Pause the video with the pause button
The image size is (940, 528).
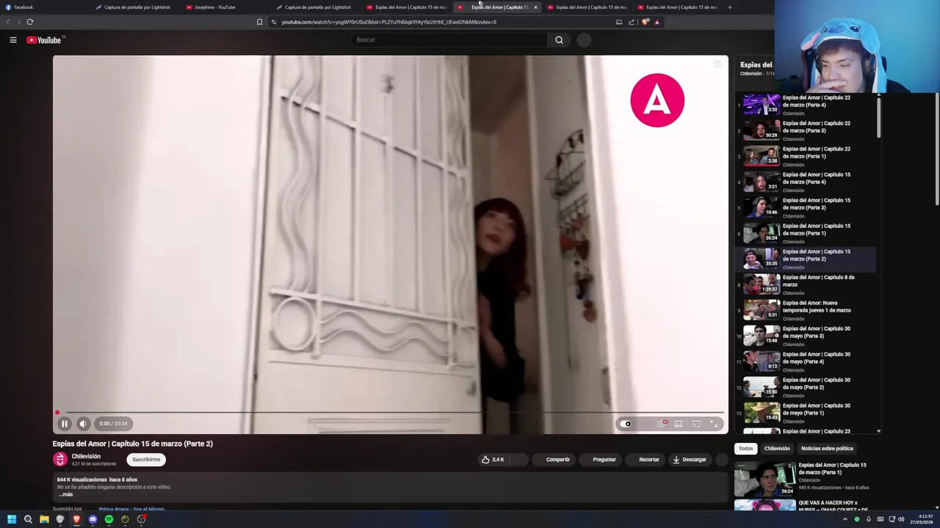(x=65, y=423)
